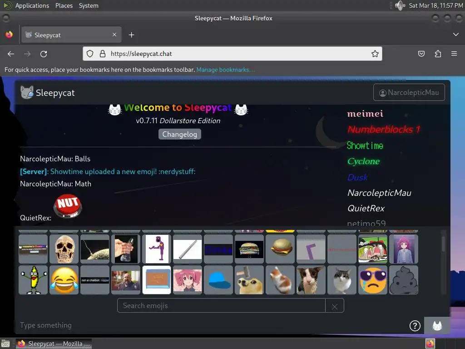The height and width of the screenshot is (349, 465).
Task: Select the Welcome screenshot emoji
Action: click(x=33, y=249)
